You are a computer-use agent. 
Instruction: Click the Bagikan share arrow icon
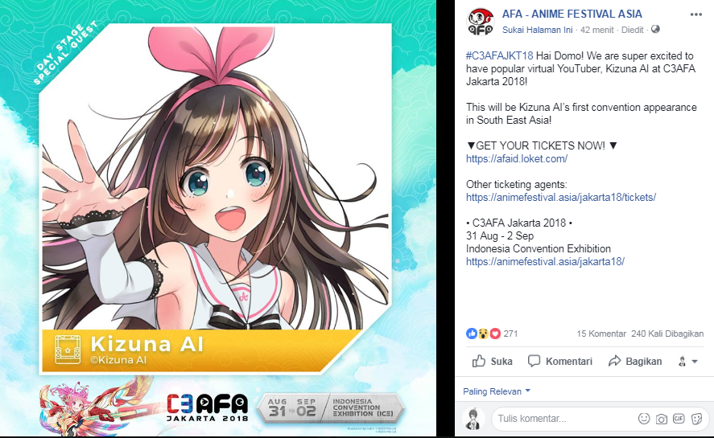click(x=614, y=361)
